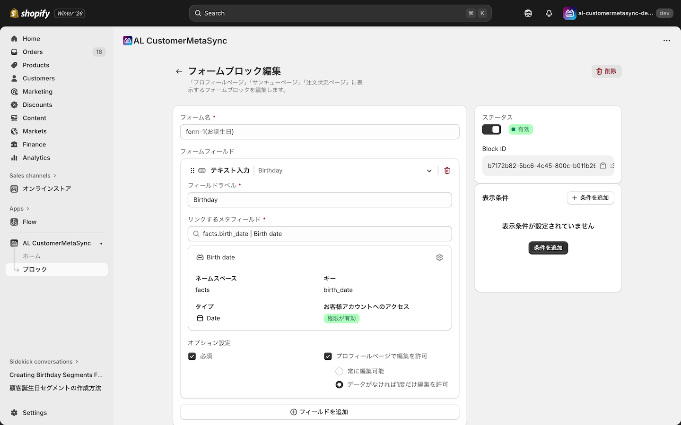This screenshot has height=425, width=681.
Task: Delete the Birthday field via trash icon
Action: (446, 170)
